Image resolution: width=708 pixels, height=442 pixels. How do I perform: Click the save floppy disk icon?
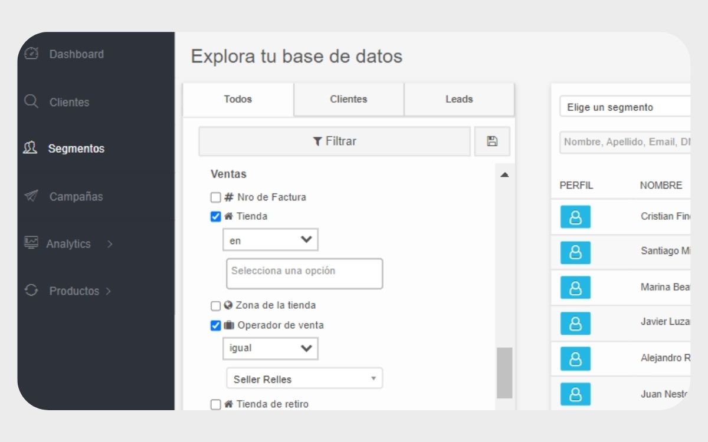492,141
